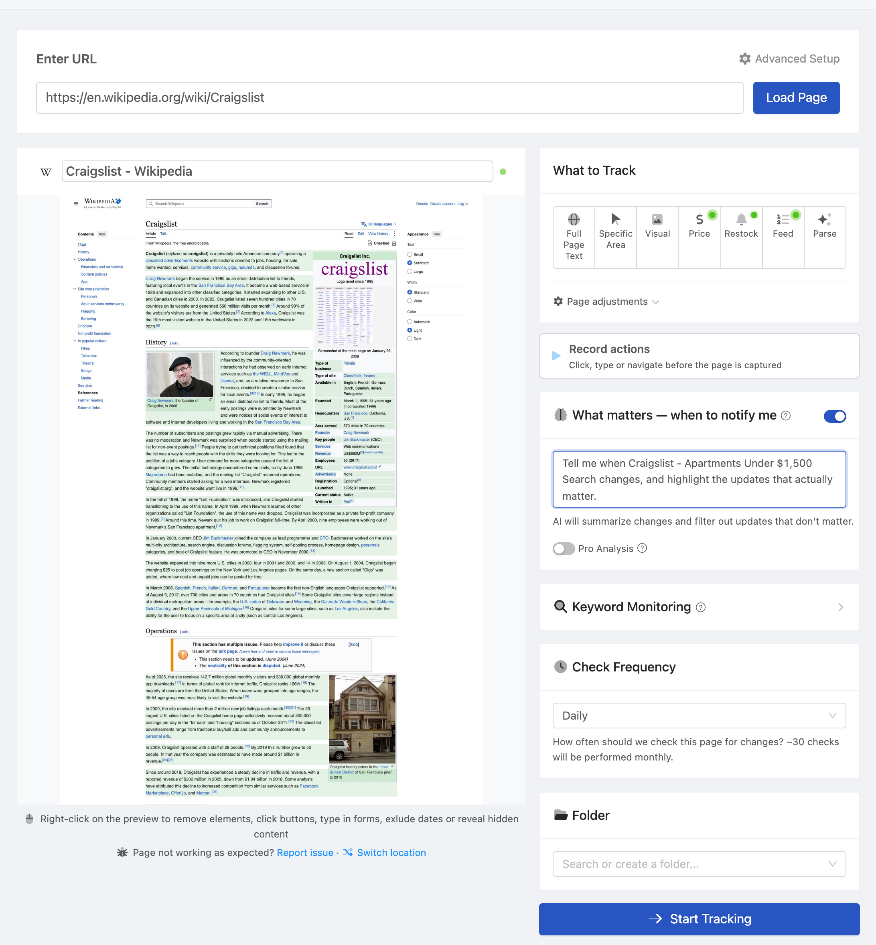Select Wide width radio
Viewport: 876px width, 945px height.
(x=410, y=301)
